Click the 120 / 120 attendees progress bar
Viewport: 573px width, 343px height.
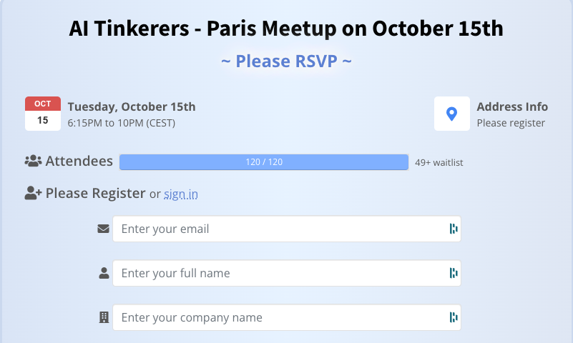coord(264,162)
